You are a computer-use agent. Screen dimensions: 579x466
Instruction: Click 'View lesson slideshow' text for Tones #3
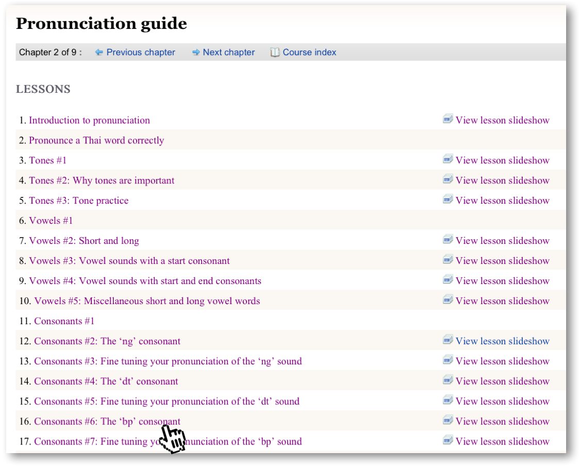502,201
